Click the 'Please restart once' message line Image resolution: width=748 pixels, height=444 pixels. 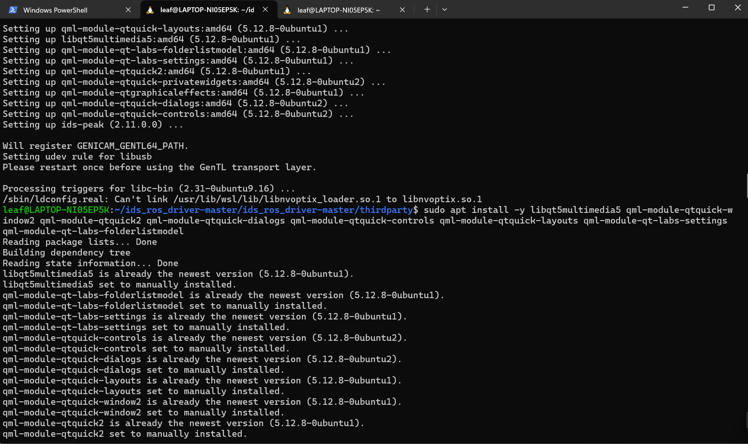159,167
